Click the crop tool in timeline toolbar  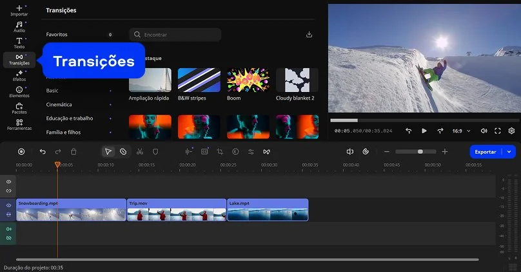coord(220,152)
